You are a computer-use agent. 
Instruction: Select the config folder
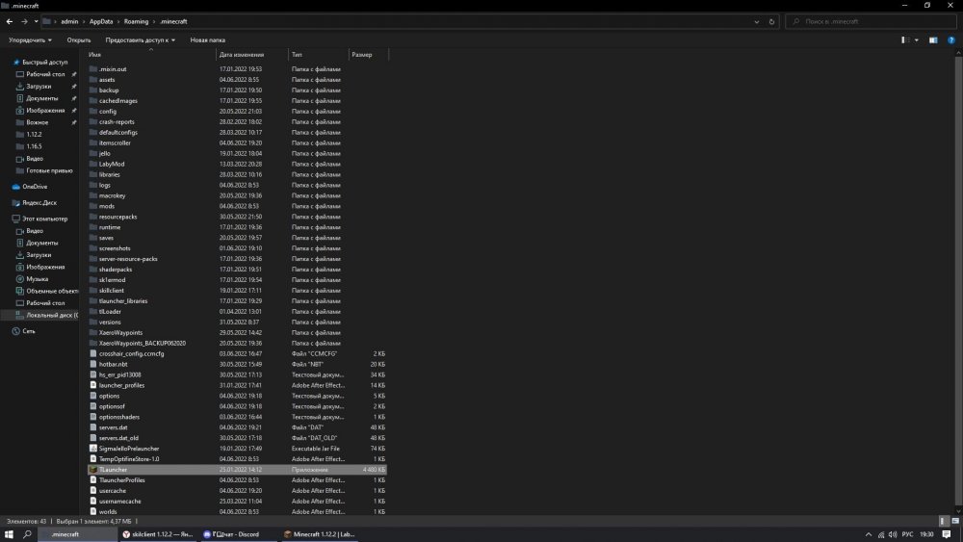click(108, 111)
